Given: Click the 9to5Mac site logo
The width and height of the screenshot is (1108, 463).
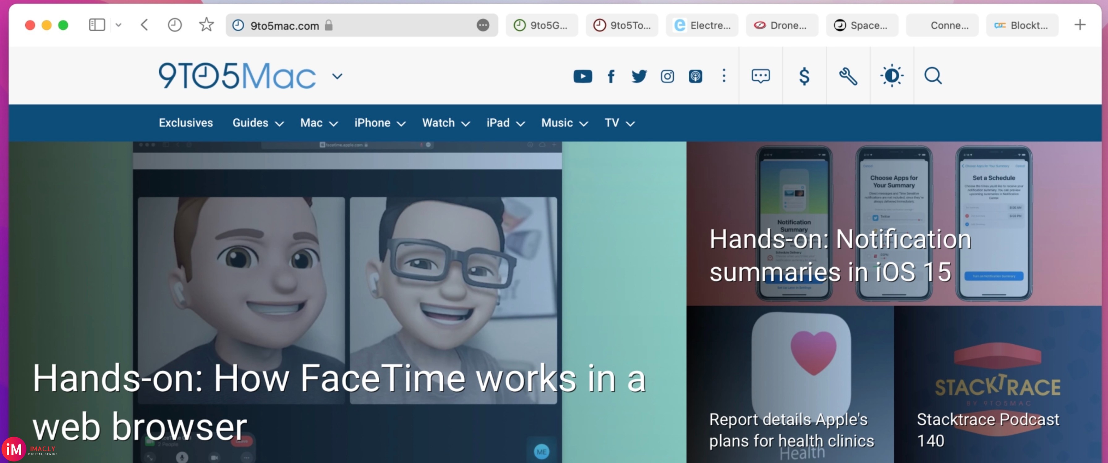Looking at the screenshot, I should point(237,76).
